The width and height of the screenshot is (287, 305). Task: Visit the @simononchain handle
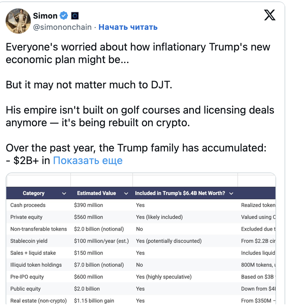[62, 27]
